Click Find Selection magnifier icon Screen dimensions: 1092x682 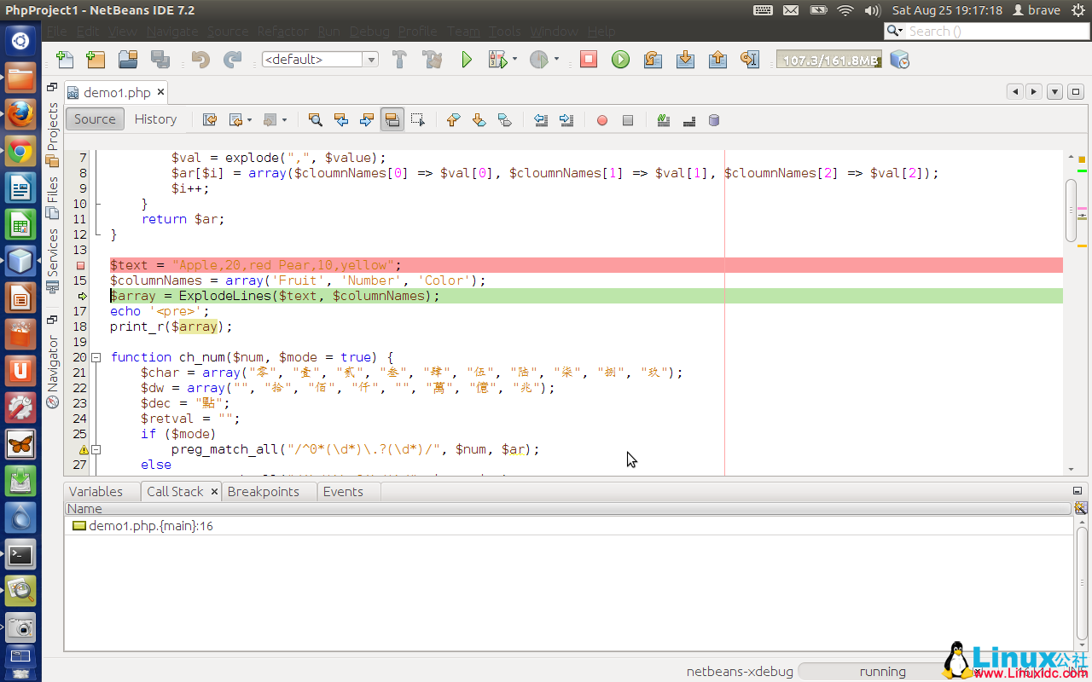point(316,120)
